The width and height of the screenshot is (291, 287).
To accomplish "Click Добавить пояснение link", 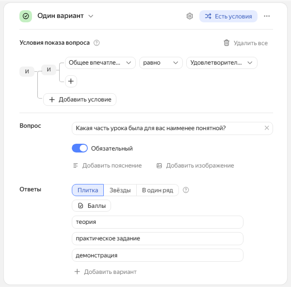I will coord(108,166).
